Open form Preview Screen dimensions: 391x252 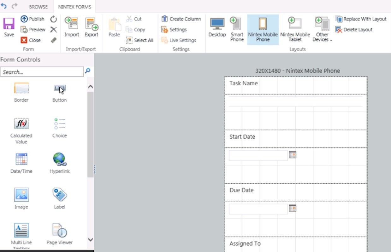[x=33, y=30]
